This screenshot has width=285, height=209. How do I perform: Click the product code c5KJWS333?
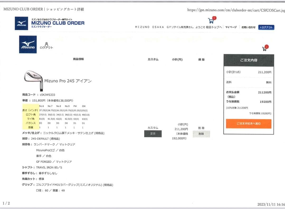coord(47,95)
